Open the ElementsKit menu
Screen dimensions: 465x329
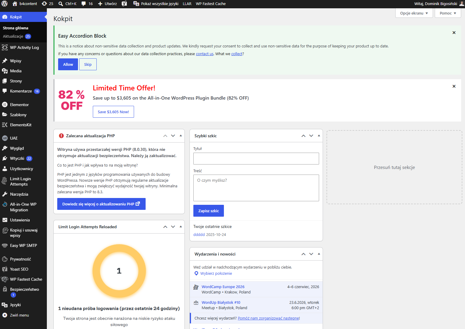[x=23, y=125]
